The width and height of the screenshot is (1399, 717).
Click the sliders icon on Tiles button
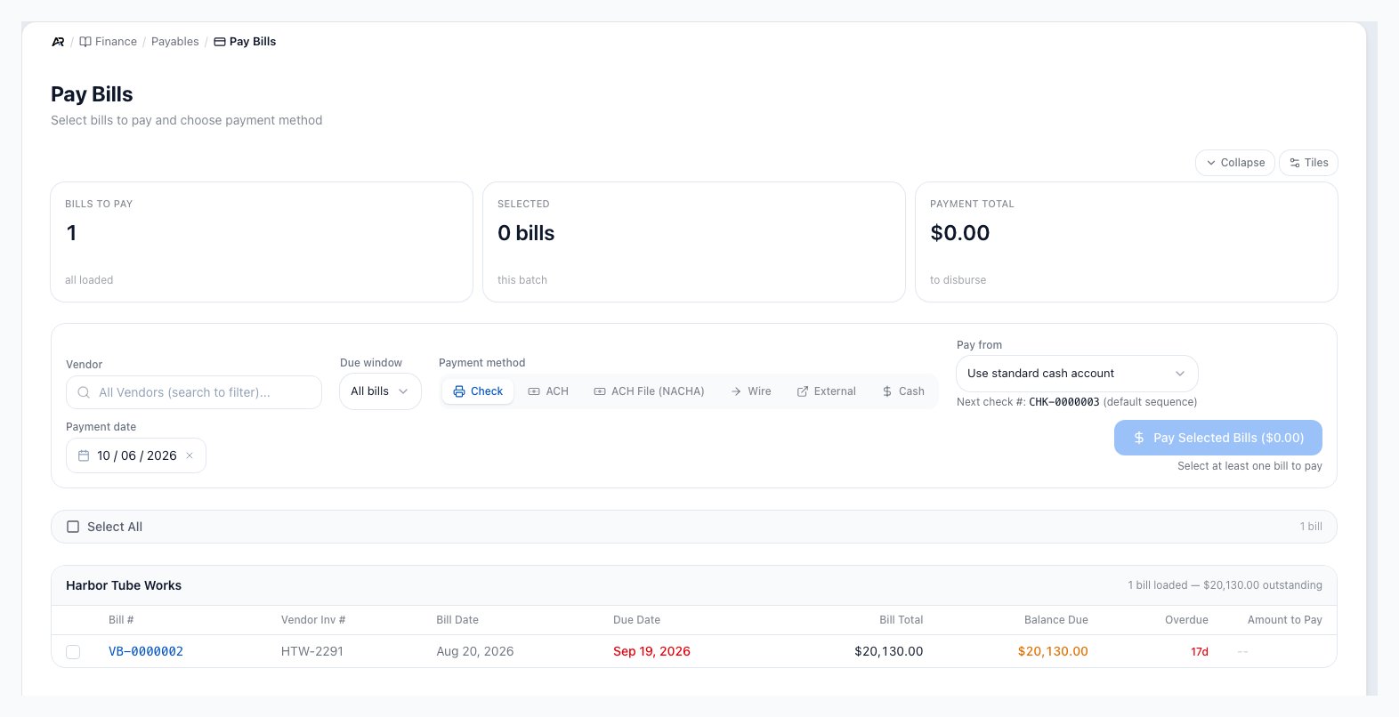[1295, 163]
